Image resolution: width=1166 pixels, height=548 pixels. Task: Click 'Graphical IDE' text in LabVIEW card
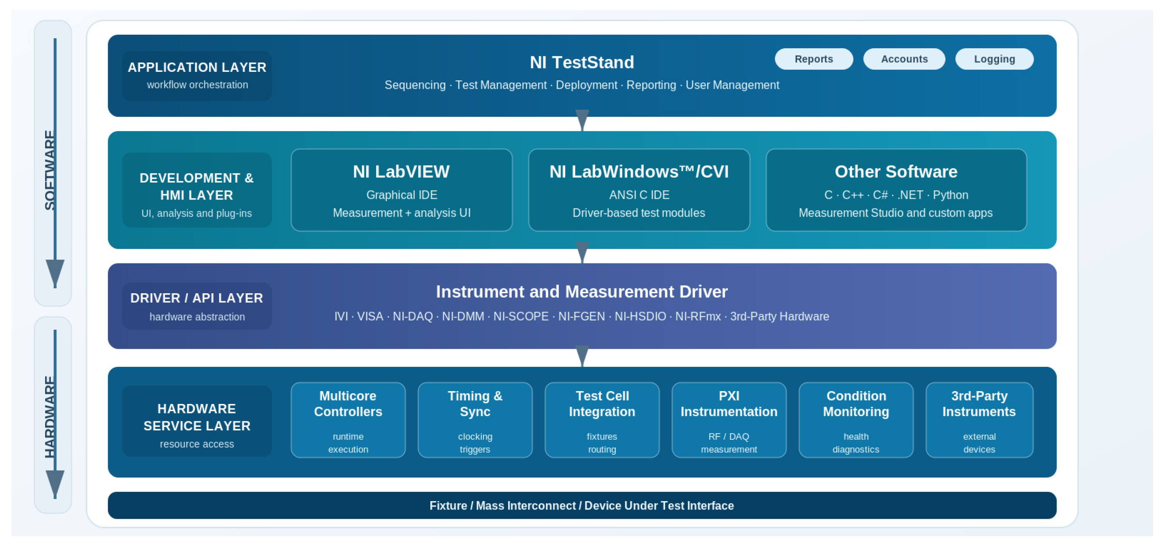(402, 195)
